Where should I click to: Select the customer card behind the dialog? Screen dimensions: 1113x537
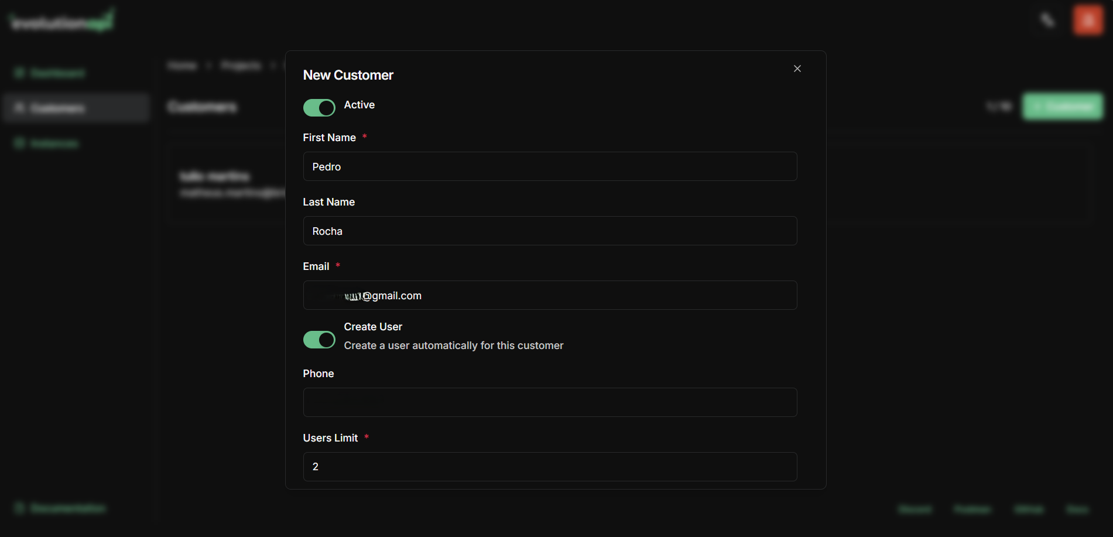pyautogui.click(x=224, y=183)
